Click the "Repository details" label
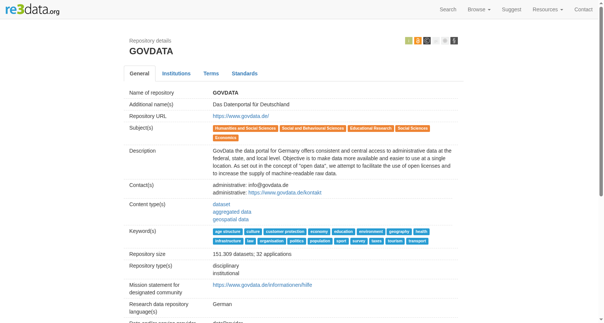This screenshot has height=323, width=604. point(150,41)
